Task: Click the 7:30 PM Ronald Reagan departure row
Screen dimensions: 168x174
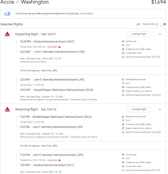Action: (56, 117)
